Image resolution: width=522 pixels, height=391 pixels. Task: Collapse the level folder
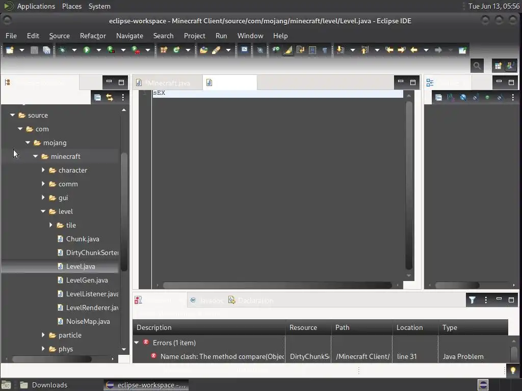point(43,211)
